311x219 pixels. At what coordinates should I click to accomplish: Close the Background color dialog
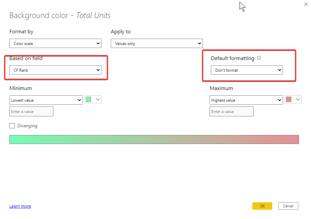click(x=306, y=4)
